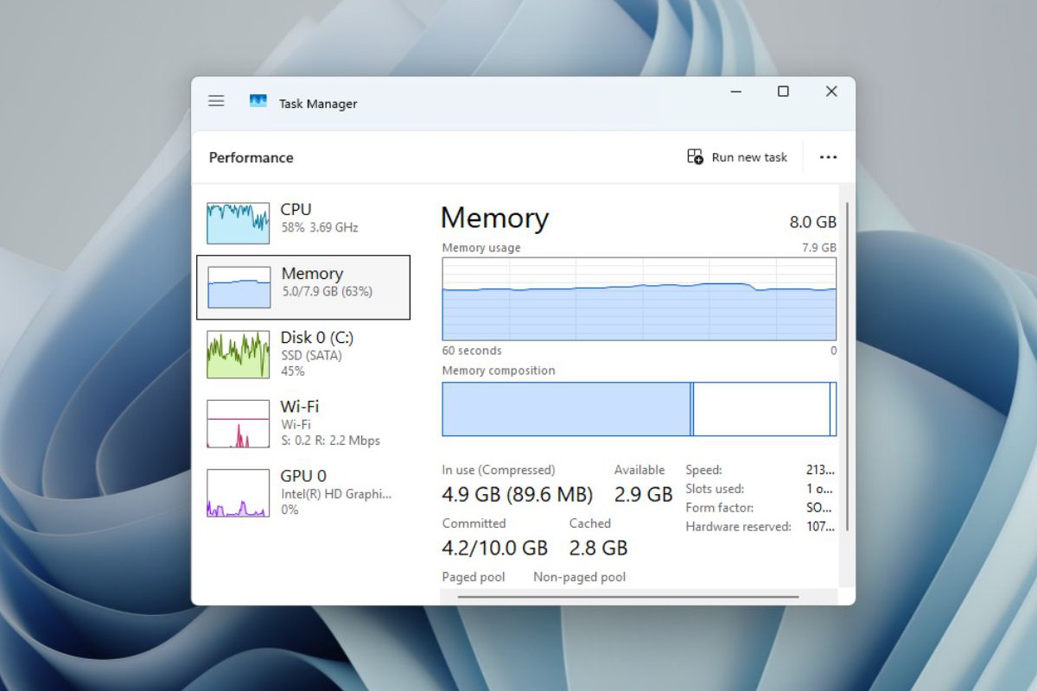Click the 60 seconds axis label
The height and width of the screenshot is (691, 1037).
click(472, 351)
